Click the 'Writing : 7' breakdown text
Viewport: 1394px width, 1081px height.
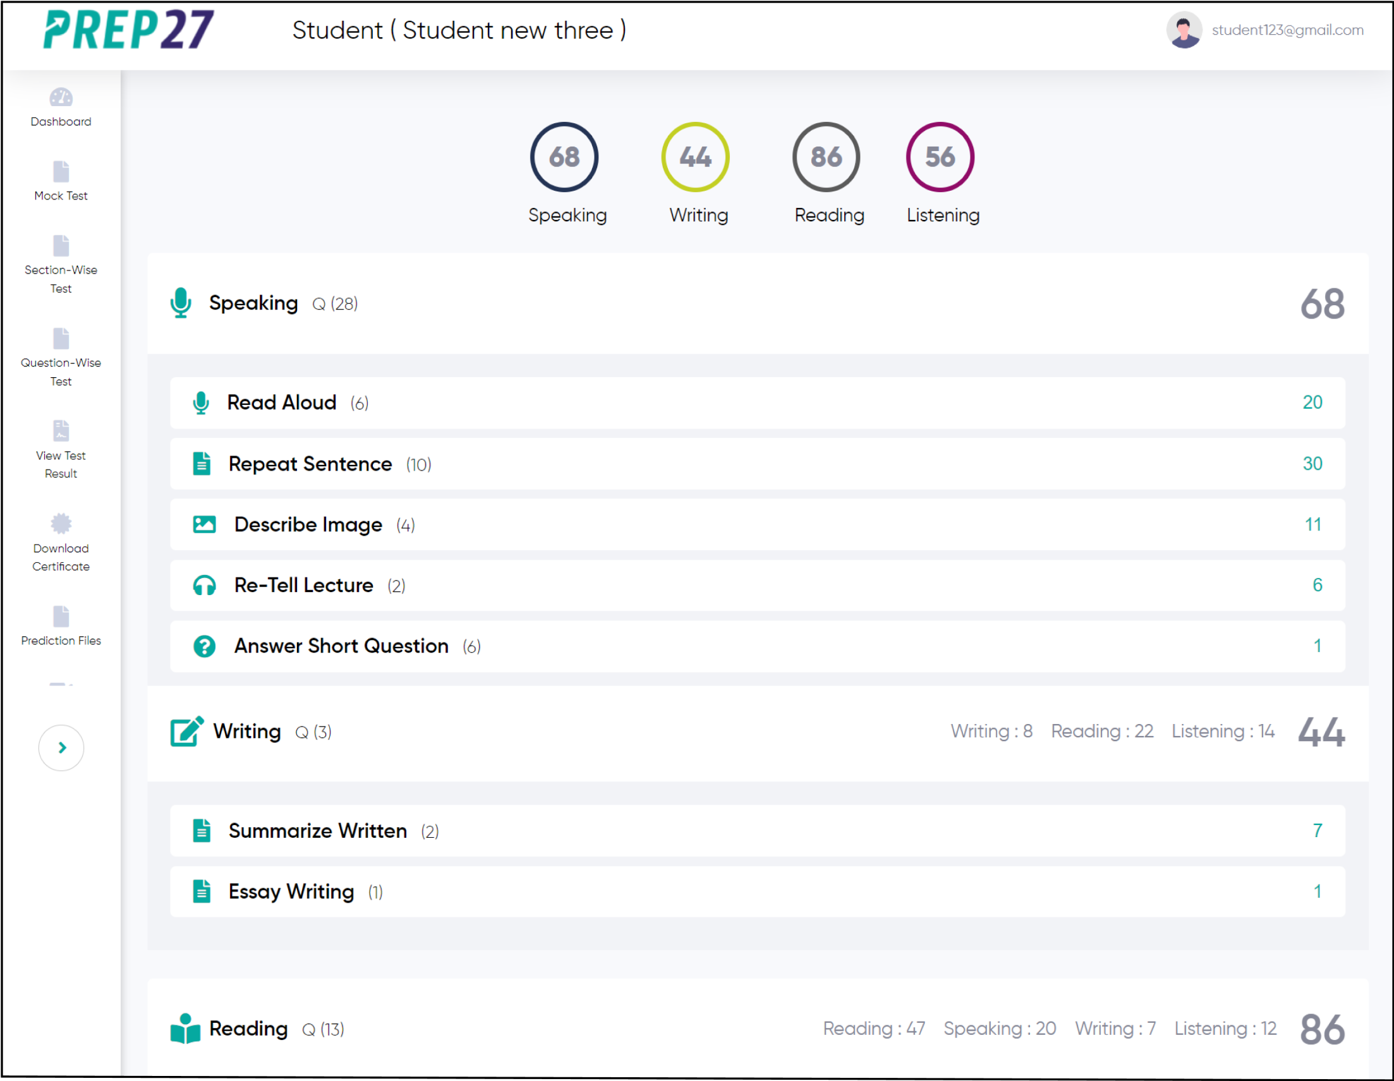(x=1115, y=1029)
